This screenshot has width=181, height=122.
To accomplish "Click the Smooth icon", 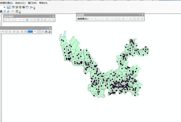I will [x=53, y=20].
